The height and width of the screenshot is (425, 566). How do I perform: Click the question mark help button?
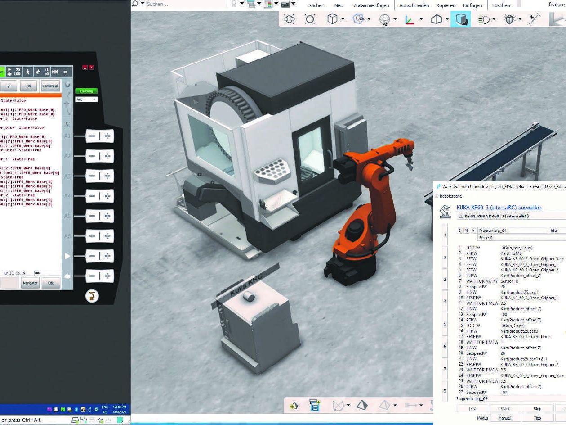pyautogui.click(x=9, y=86)
